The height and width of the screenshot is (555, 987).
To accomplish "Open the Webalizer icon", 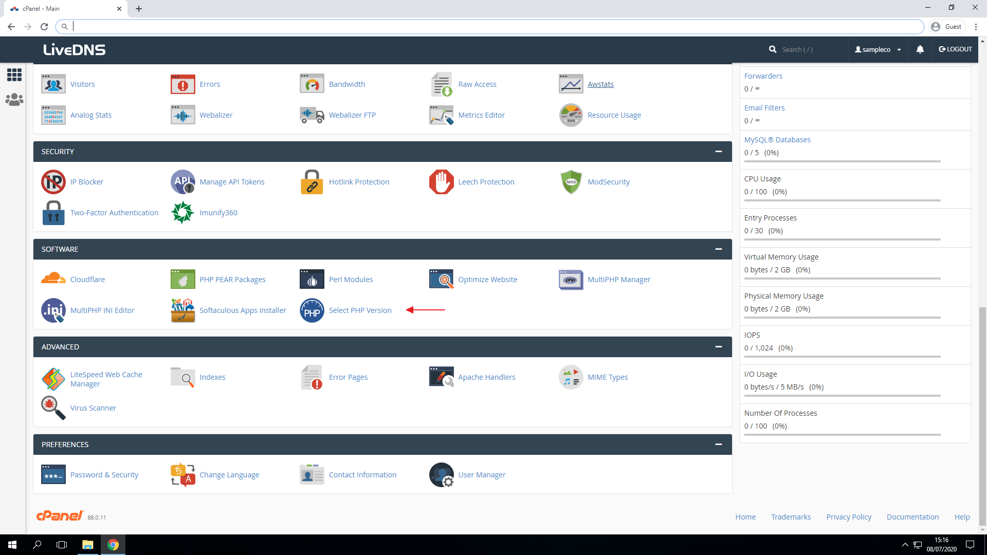I will (x=182, y=115).
